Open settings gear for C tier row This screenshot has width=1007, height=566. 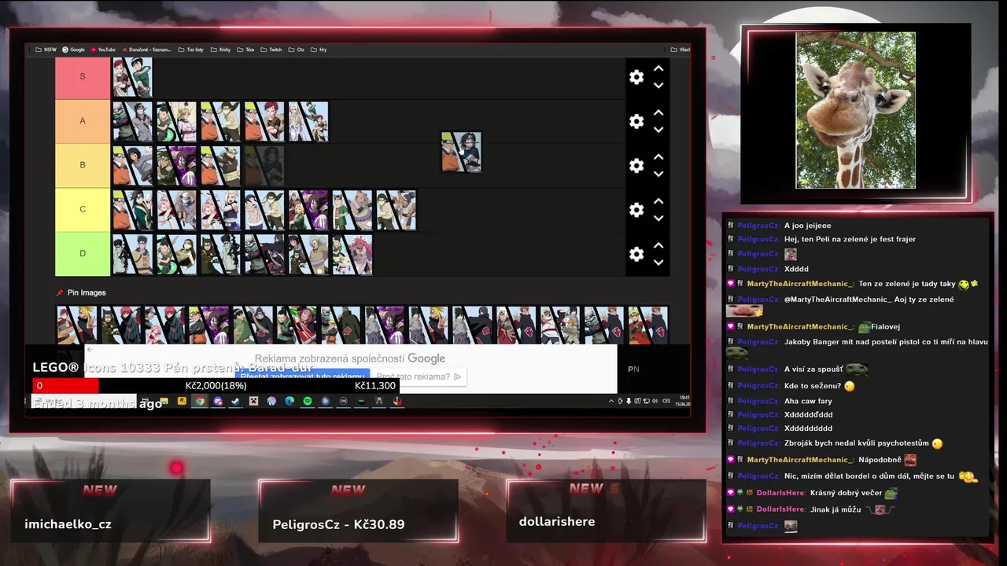(636, 210)
